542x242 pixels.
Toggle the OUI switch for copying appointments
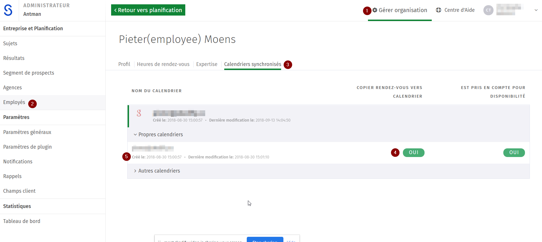point(414,153)
